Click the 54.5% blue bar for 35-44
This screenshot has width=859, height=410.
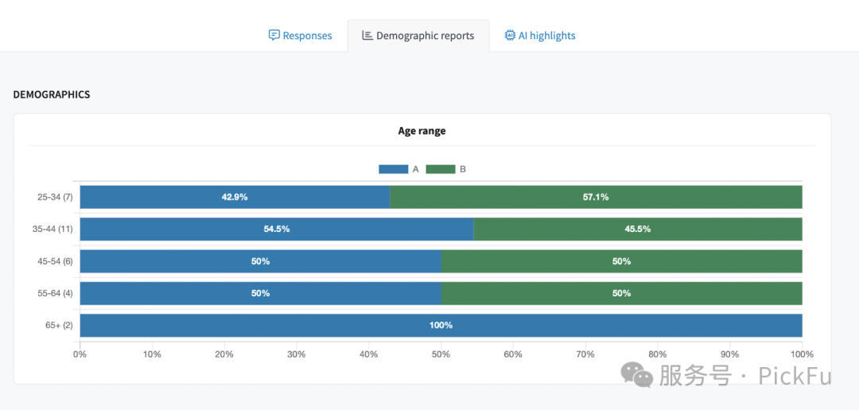pos(276,229)
